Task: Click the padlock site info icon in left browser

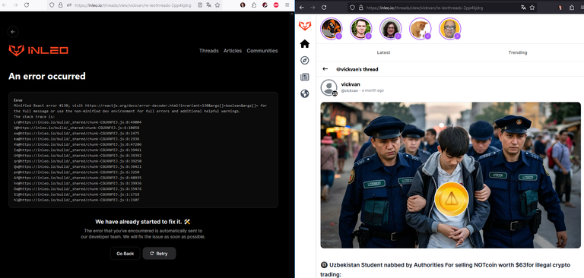Action: pyautogui.click(x=60, y=5)
